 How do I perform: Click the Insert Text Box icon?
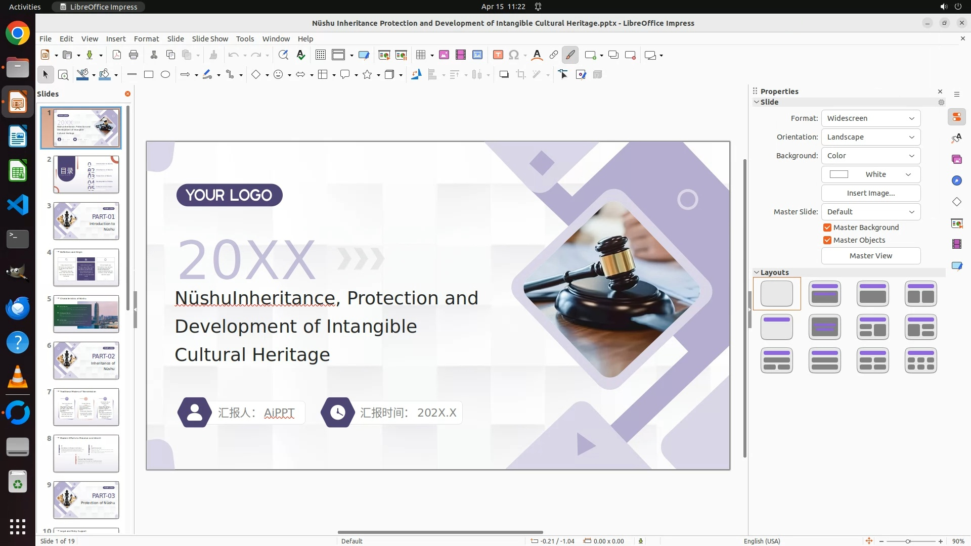pos(498,55)
